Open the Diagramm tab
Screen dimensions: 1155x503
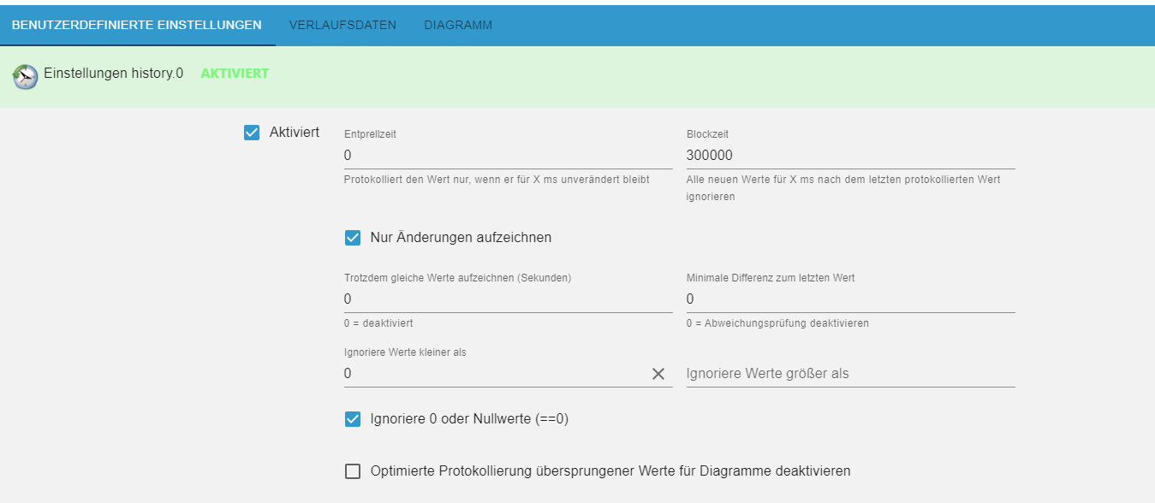458,25
